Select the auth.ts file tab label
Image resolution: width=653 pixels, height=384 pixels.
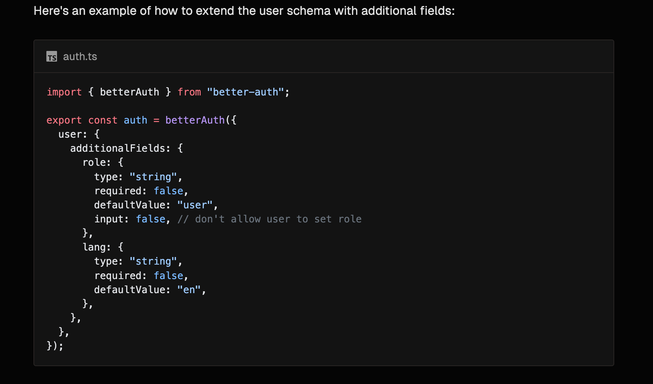click(x=80, y=57)
